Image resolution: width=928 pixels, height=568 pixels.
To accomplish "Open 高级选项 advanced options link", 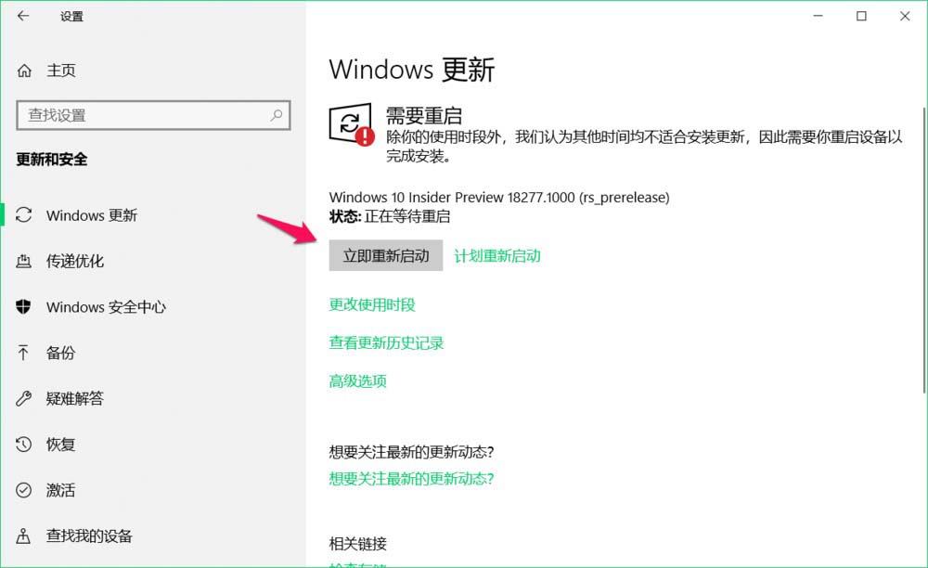I will click(357, 381).
